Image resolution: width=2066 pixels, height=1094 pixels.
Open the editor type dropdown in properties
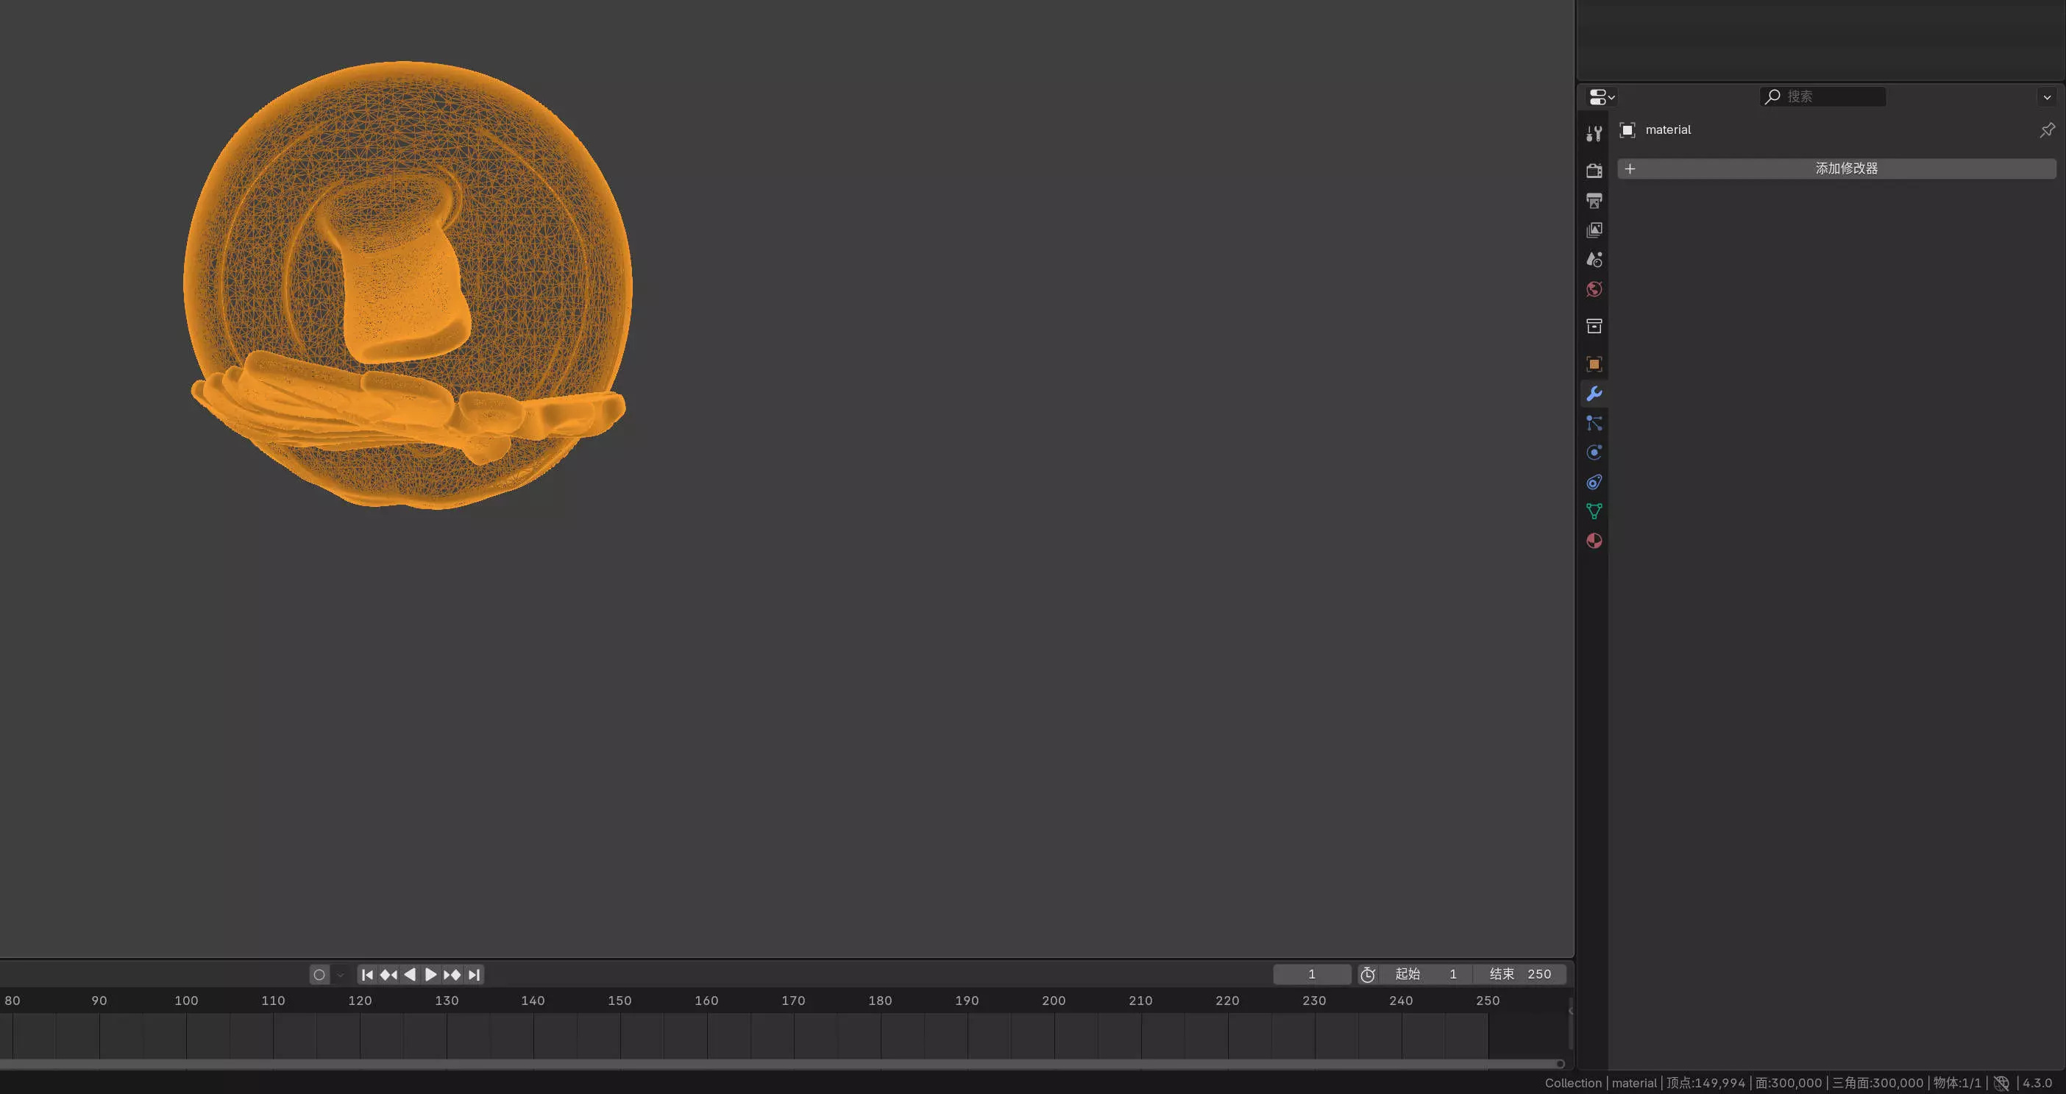click(x=1601, y=97)
